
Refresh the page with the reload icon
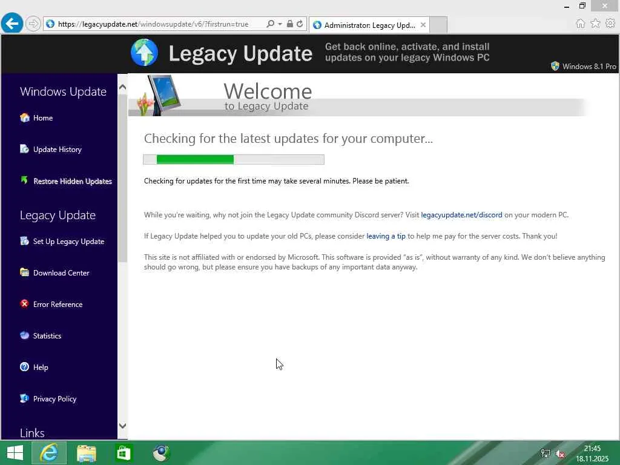[x=300, y=24]
